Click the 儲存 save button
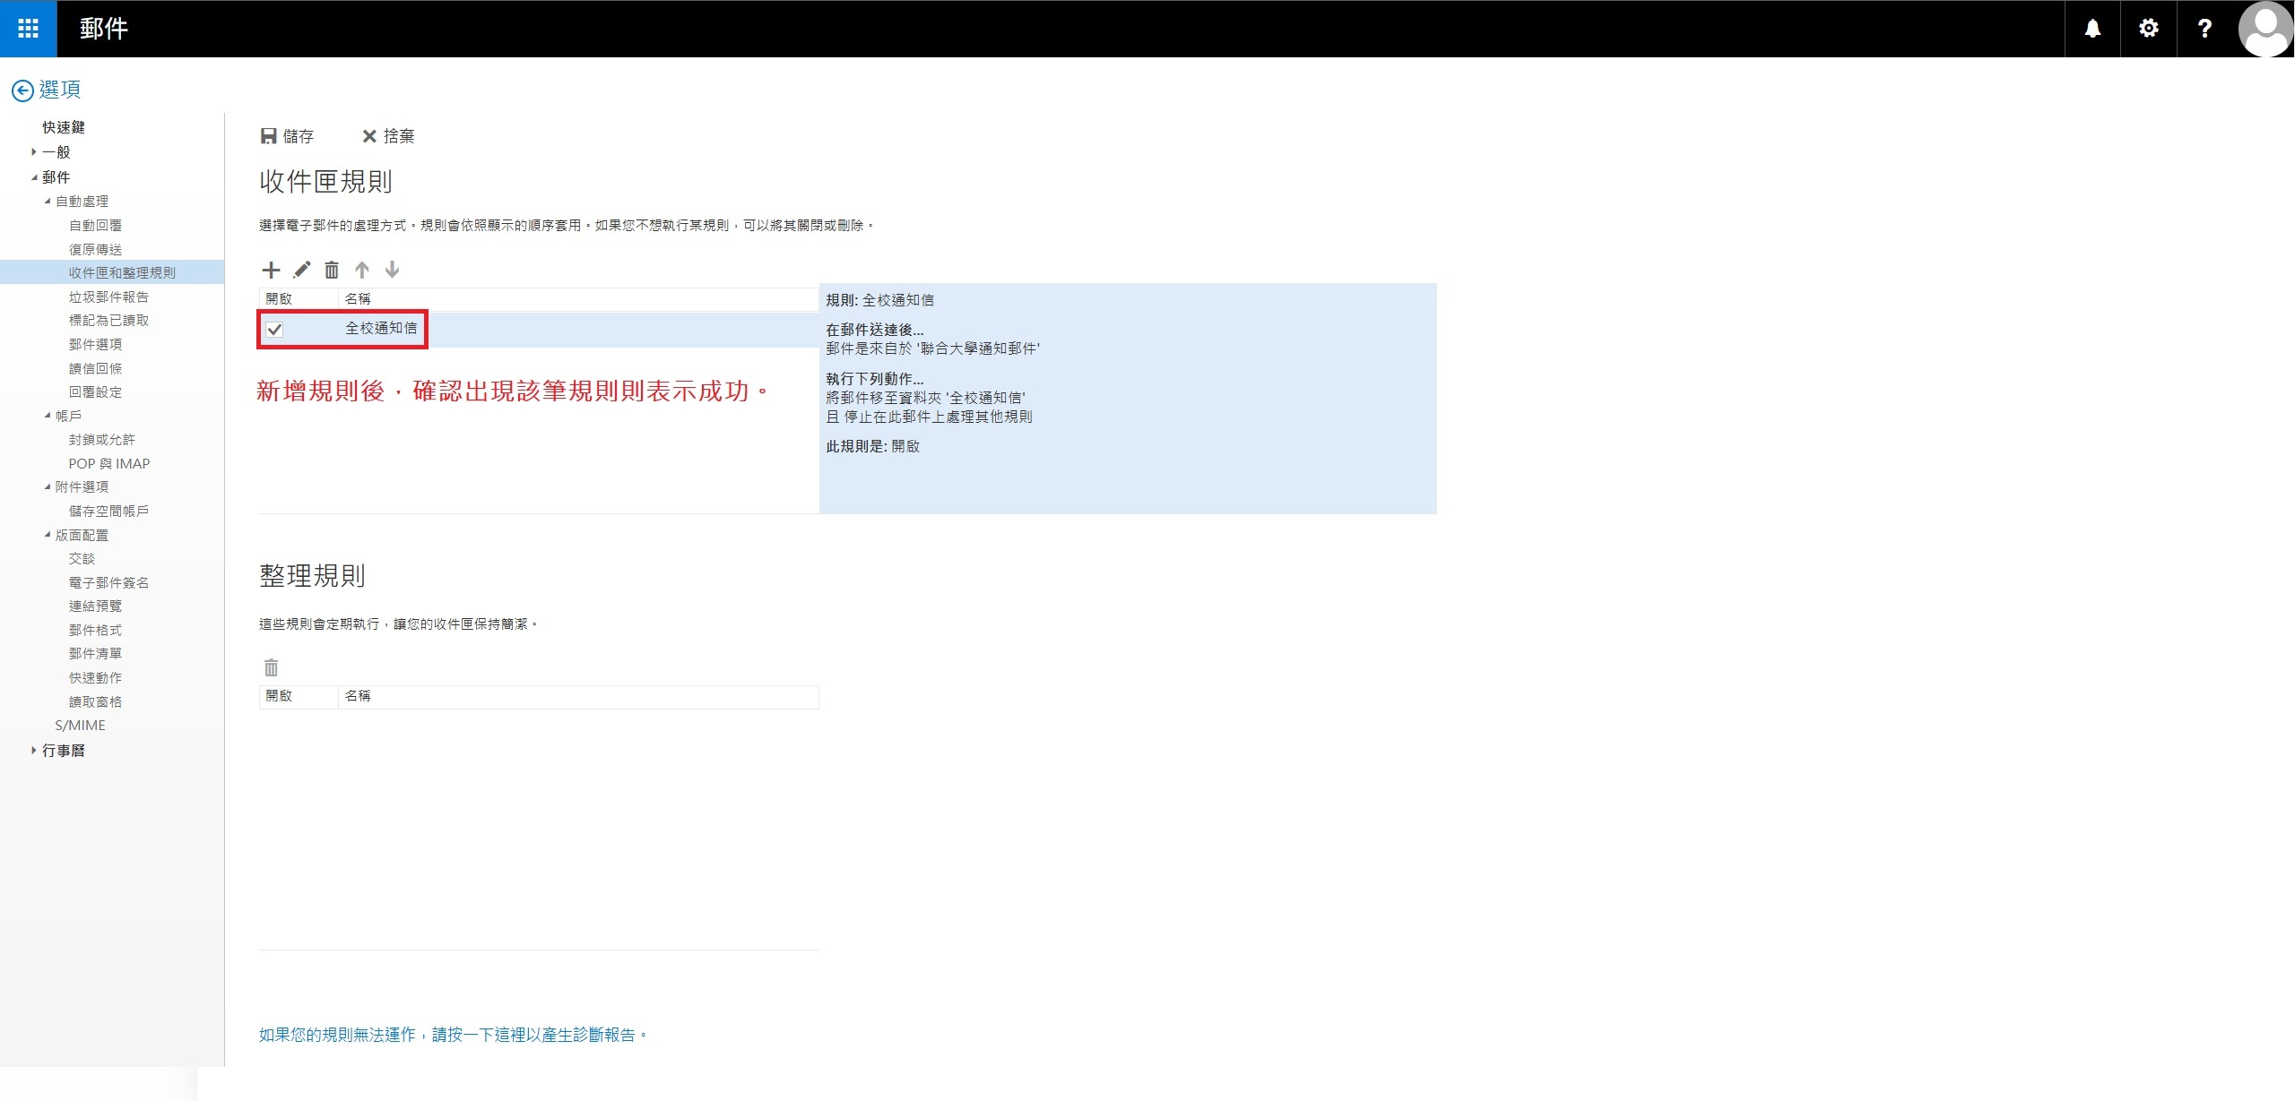This screenshot has width=2295, height=1101. point(287,136)
